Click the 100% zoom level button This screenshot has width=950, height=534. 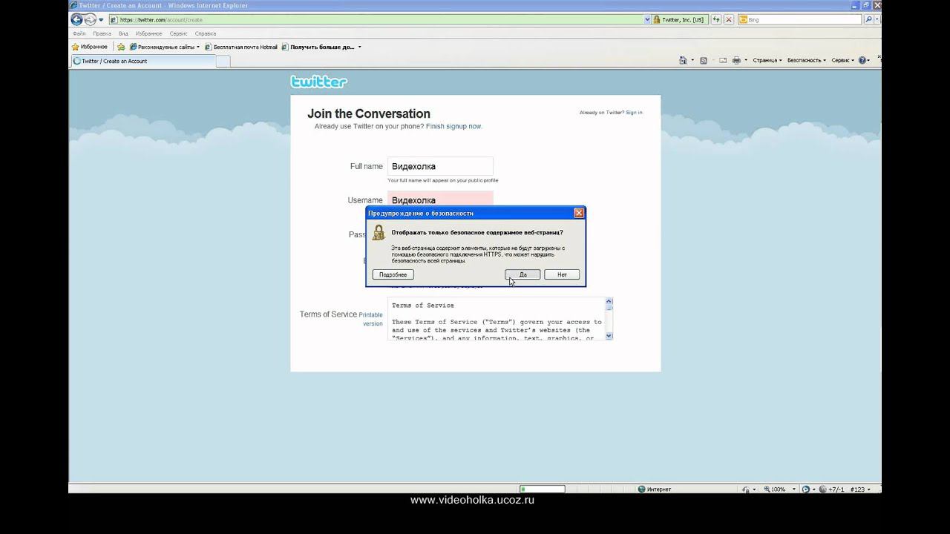[x=775, y=489]
